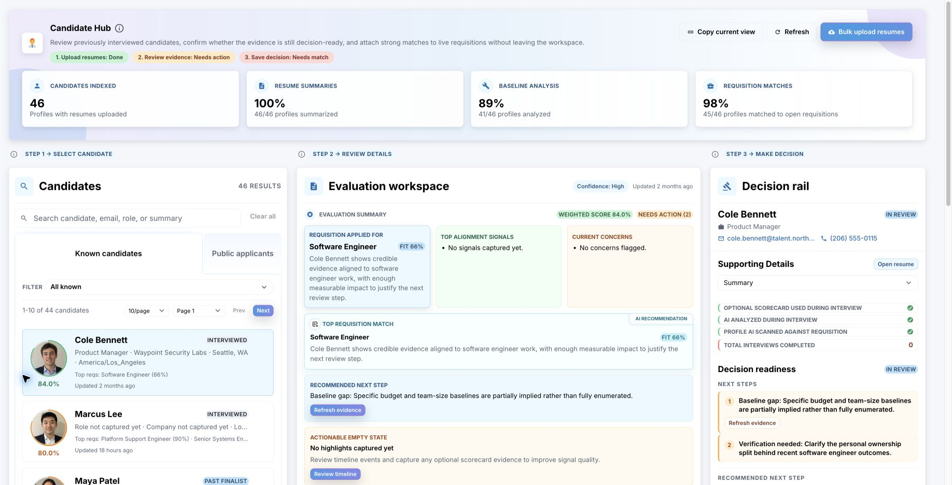Click the Candidate Hub logo icon
Screen dimensions: 952x485
click(x=32, y=42)
